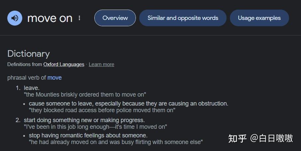301x151 pixels.
Task: Click definition "start doing something new"
Action: click(84, 120)
